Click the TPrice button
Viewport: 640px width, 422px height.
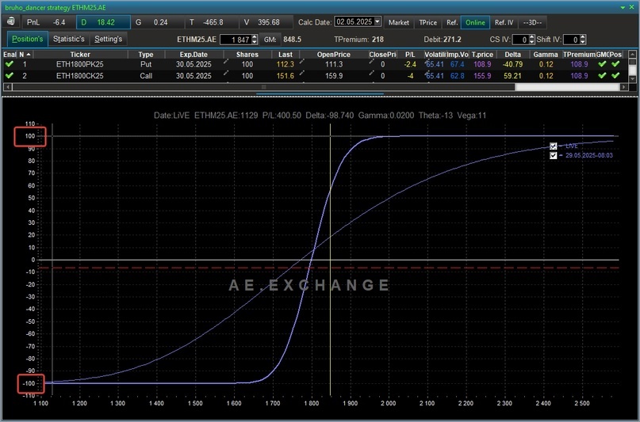tap(427, 22)
